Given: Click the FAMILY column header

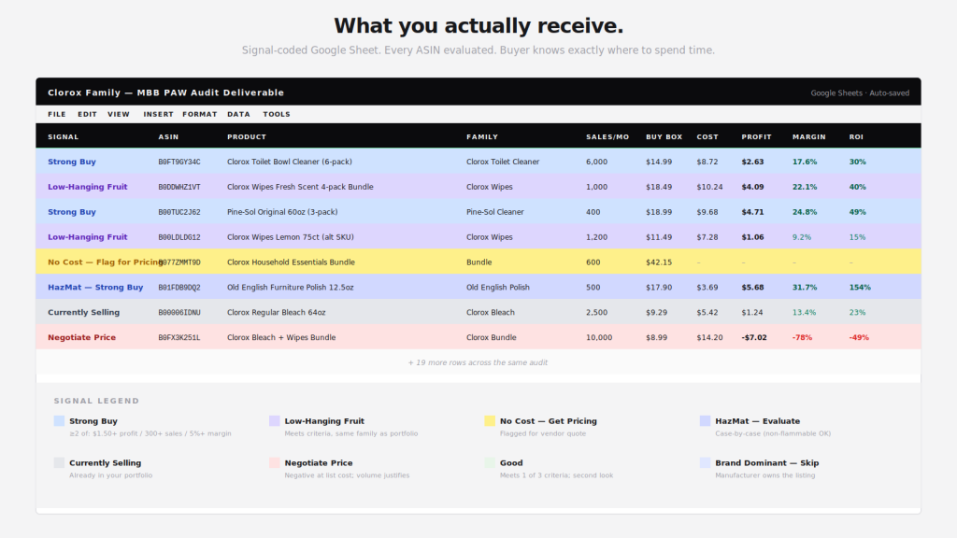Looking at the screenshot, I should pyautogui.click(x=482, y=136).
